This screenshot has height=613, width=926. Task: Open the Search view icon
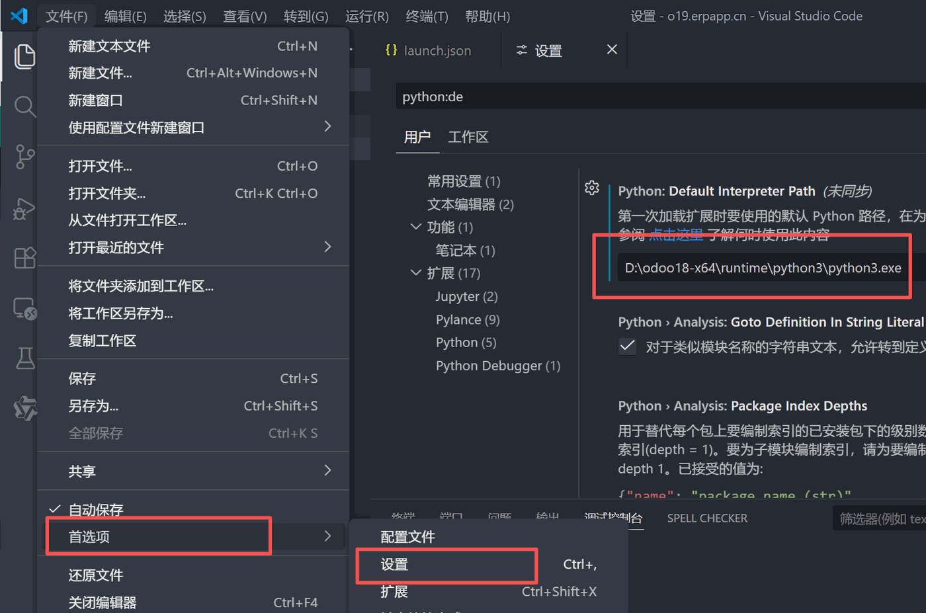[24, 106]
